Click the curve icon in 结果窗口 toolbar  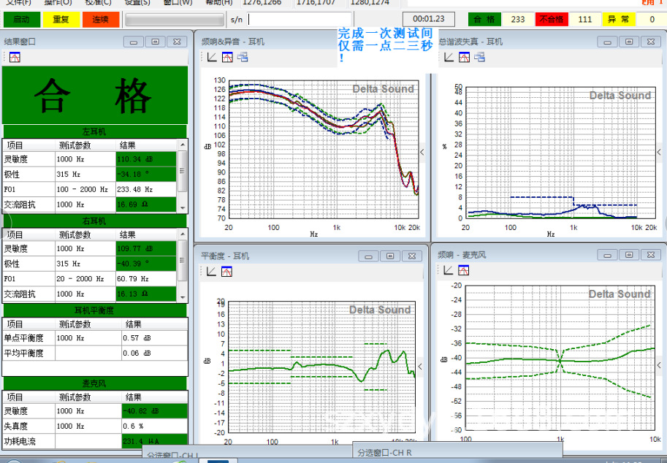pos(15,57)
